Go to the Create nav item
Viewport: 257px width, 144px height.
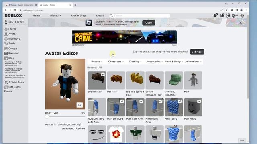[100, 16]
